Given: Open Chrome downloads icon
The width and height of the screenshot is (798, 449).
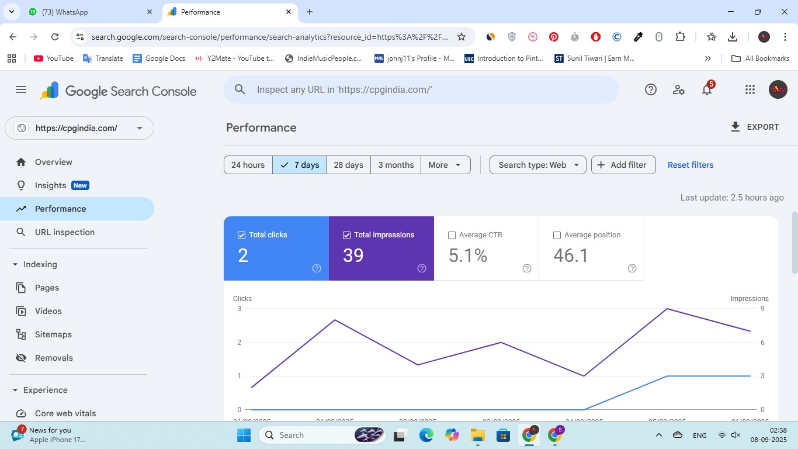Looking at the screenshot, I should pyautogui.click(x=733, y=37).
